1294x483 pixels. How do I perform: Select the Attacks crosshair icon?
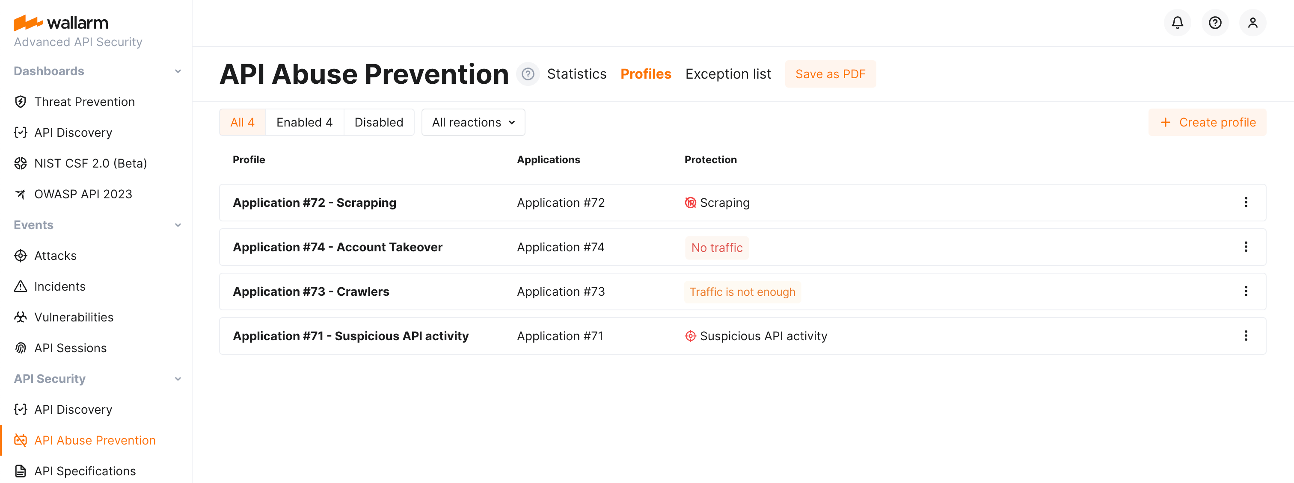click(x=20, y=255)
